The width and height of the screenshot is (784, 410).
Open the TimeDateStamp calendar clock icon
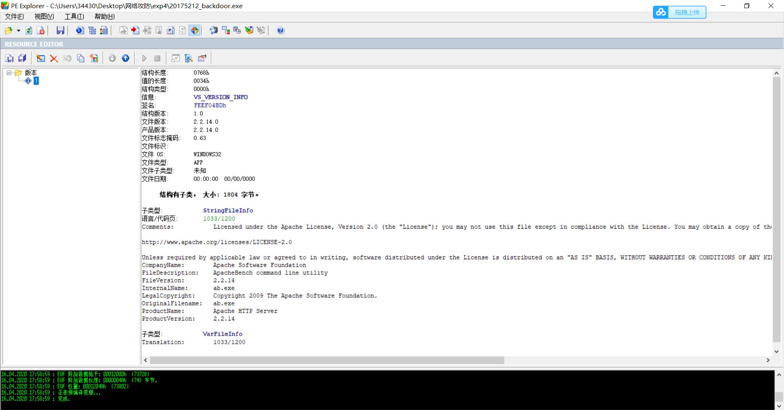coord(237,31)
